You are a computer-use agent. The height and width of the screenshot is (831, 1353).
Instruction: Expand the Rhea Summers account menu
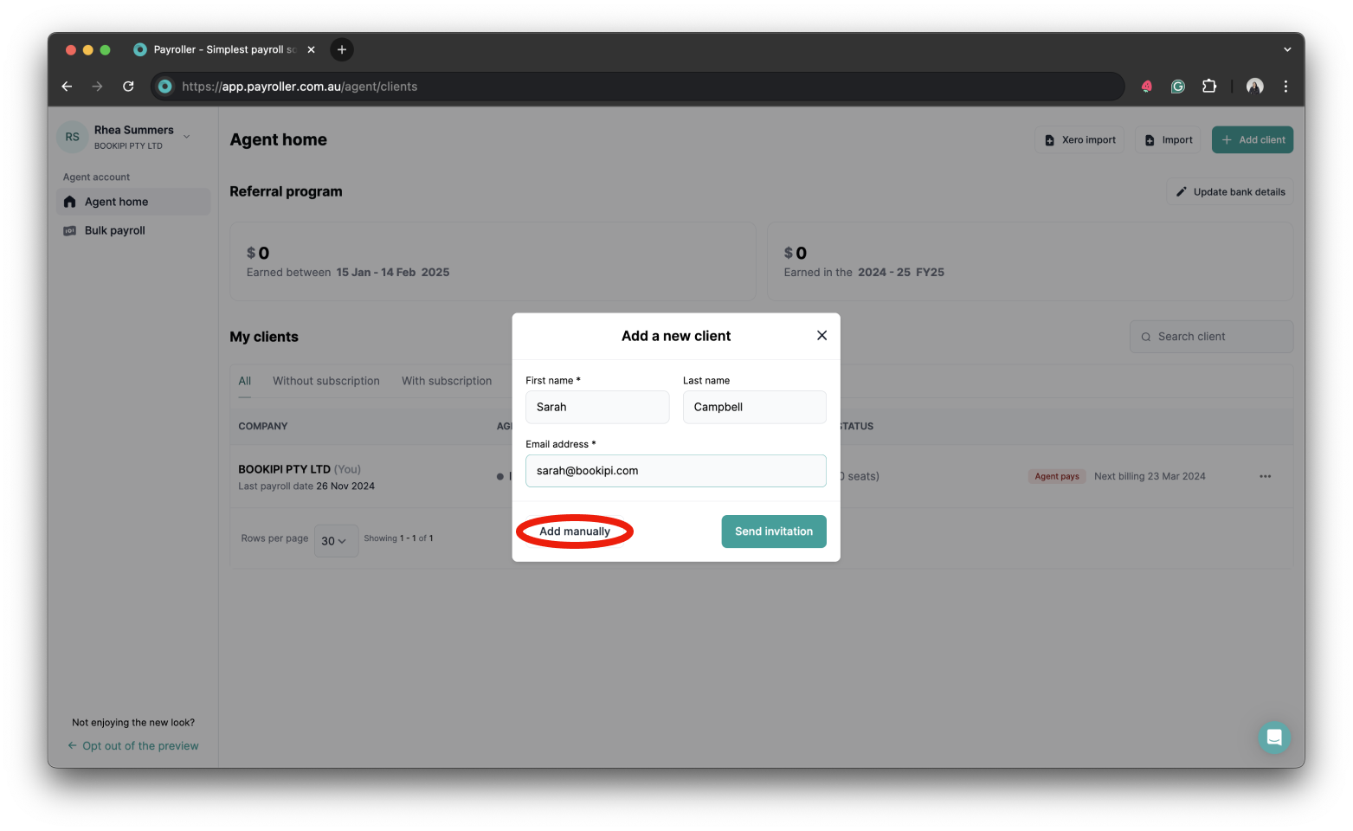pos(185,136)
